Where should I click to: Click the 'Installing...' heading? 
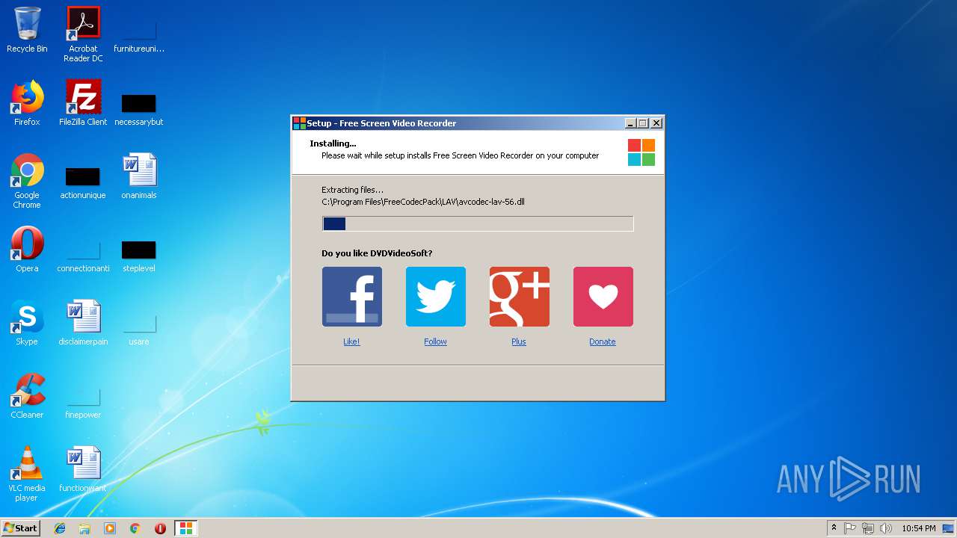(x=333, y=143)
